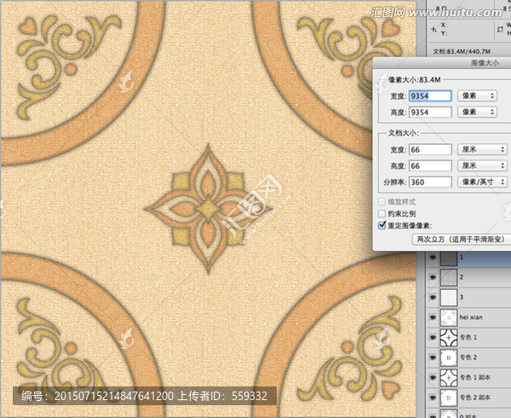Click the 文档:83.4M/440.7M status text
The width and height of the screenshot is (511, 418).
462,51
